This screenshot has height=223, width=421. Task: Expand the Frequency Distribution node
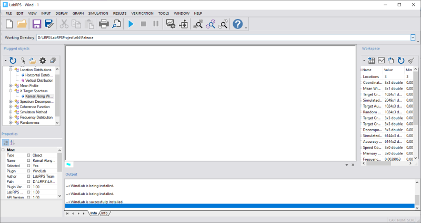(11, 117)
